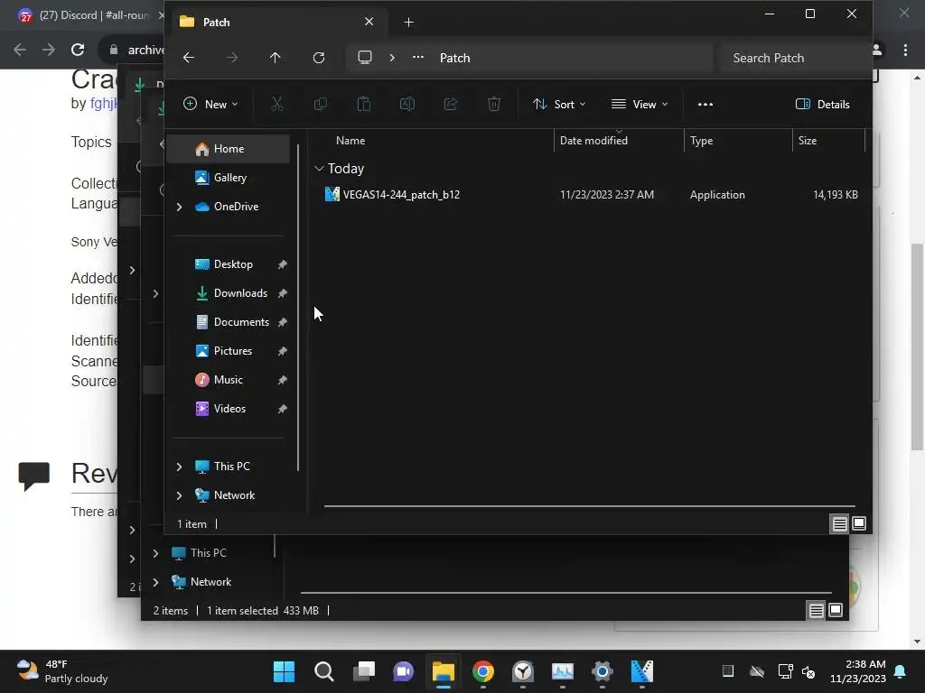Sort by Name column header

coord(350,141)
